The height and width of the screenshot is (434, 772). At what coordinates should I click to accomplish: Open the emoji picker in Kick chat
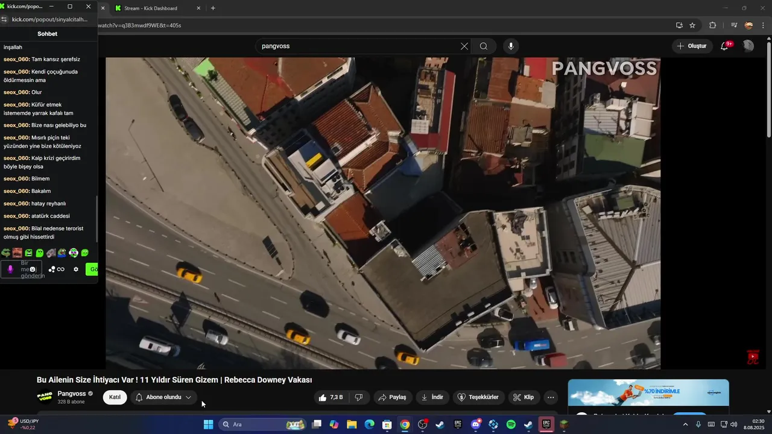coord(33,269)
